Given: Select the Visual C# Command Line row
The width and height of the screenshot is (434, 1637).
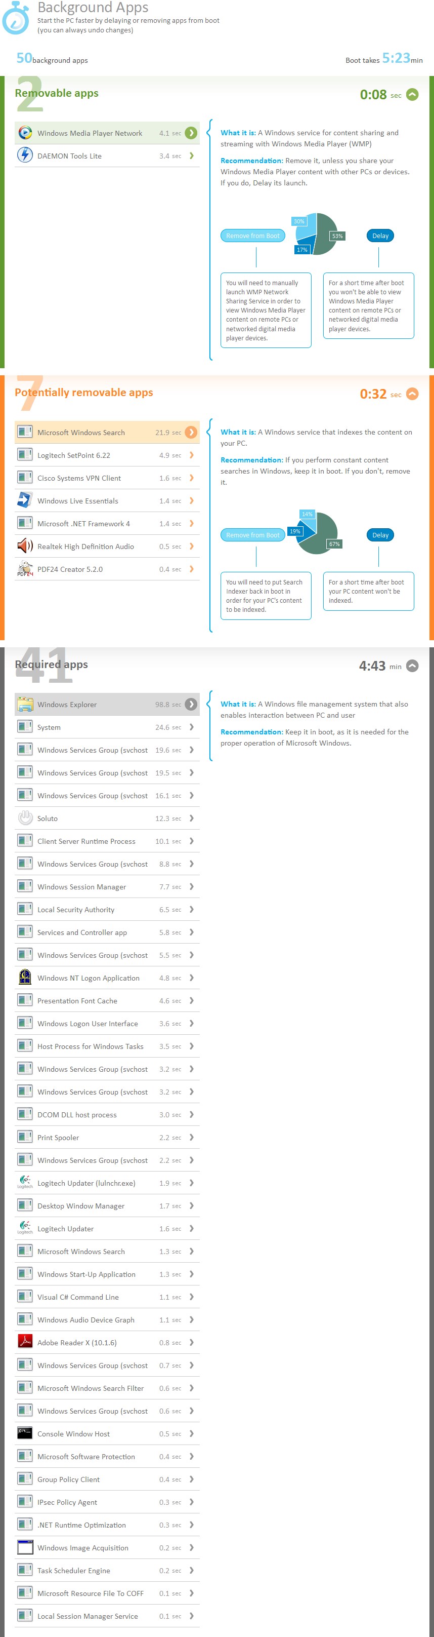Looking at the screenshot, I should [x=107, y=1297].
